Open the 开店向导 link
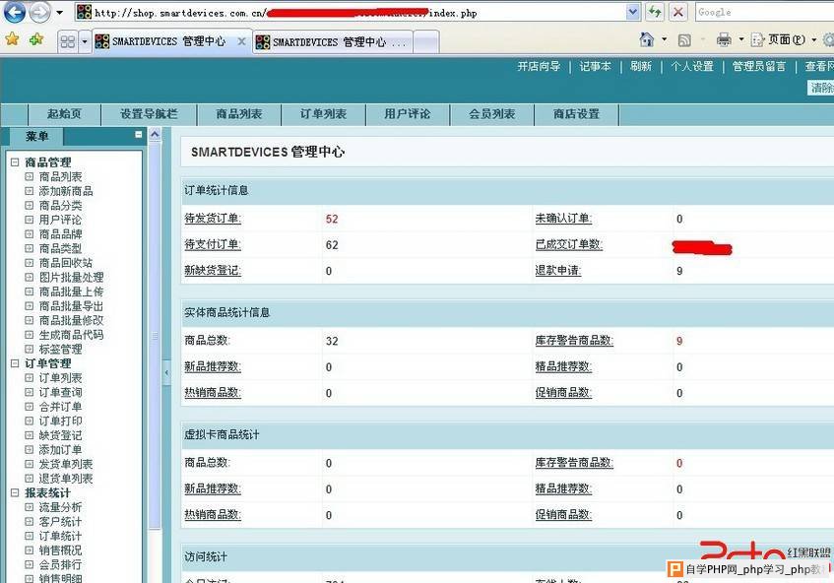Viewport: 834px width, 583px height. pyautogui.click(x=539, y=67)
